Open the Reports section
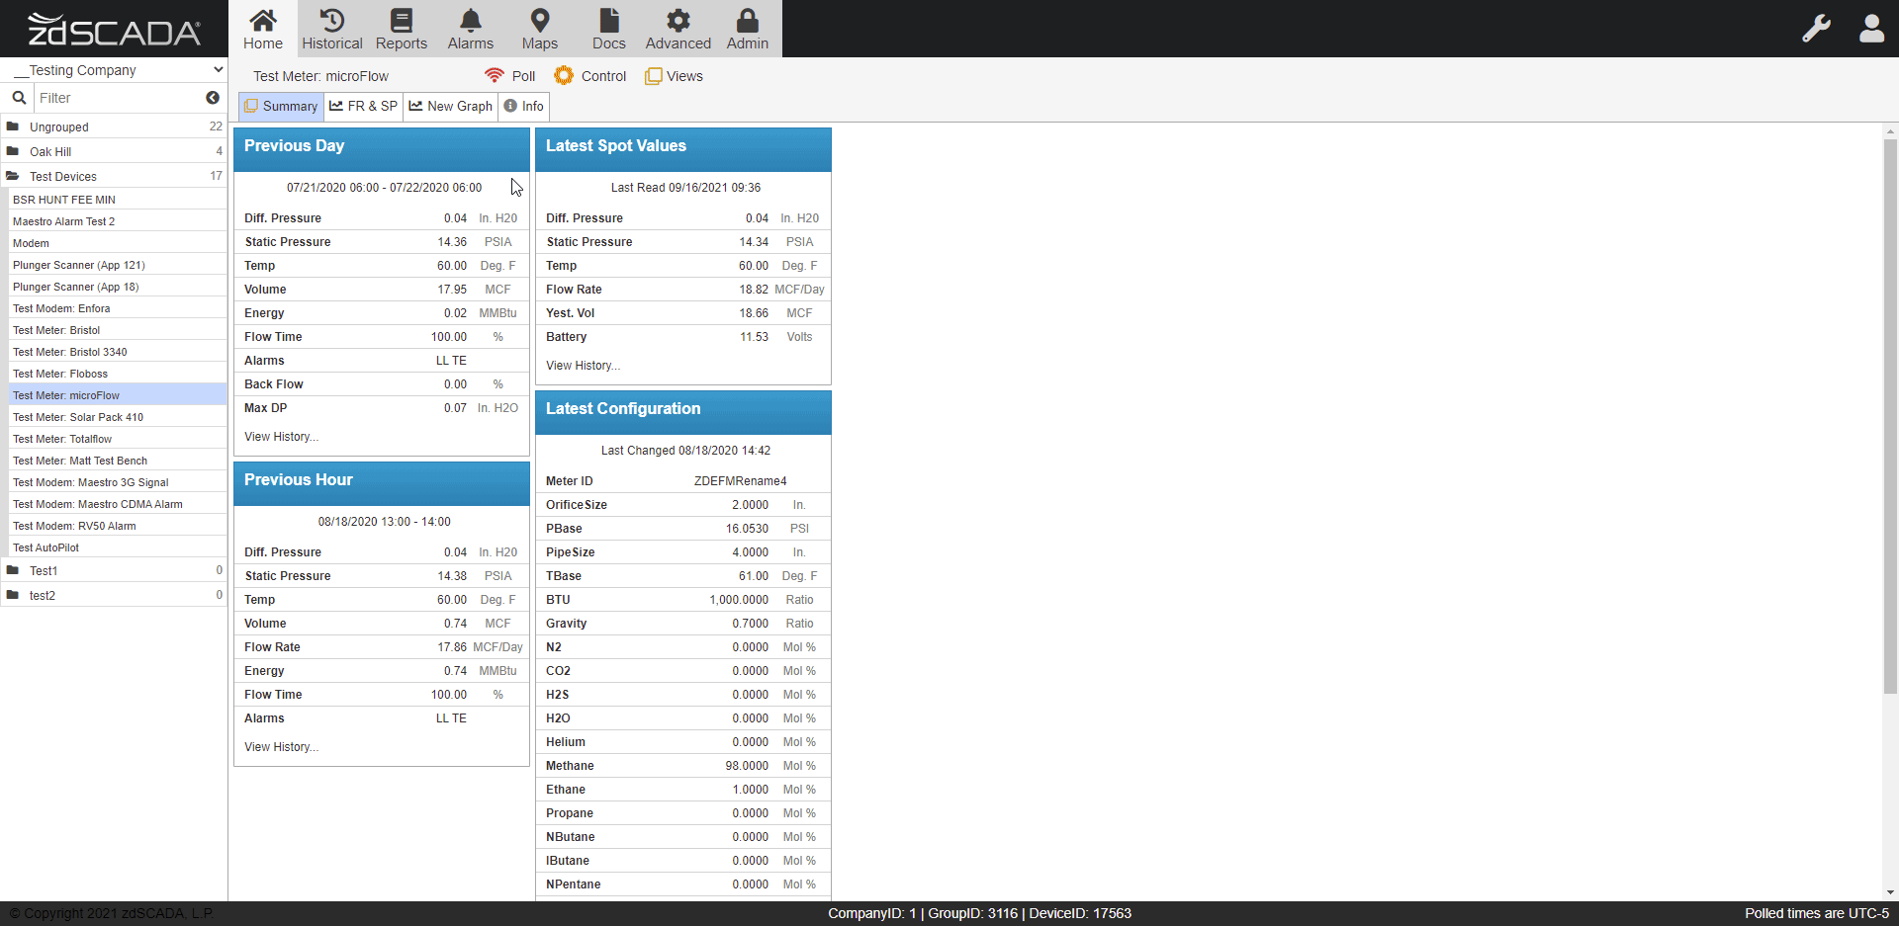 point(402,29)
